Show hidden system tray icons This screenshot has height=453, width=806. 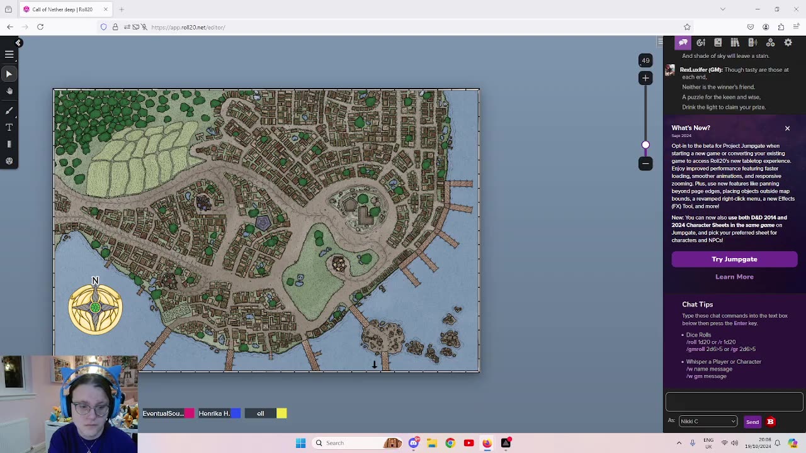coord(679,443)
